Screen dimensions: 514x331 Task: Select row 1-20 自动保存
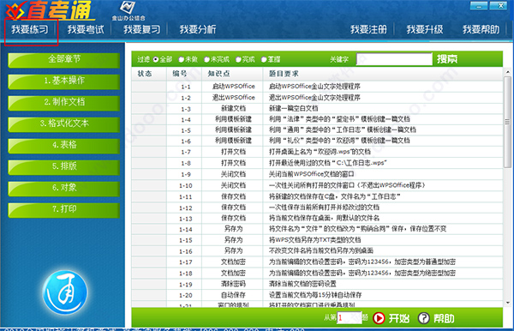point(317,295)
